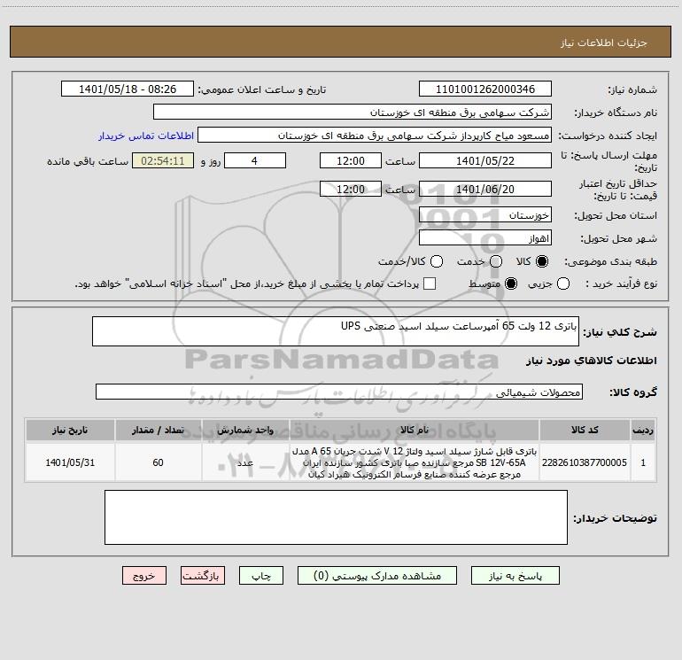Click the جزئیات اطلاعات نیاز header title

click(x=604, y=43)
